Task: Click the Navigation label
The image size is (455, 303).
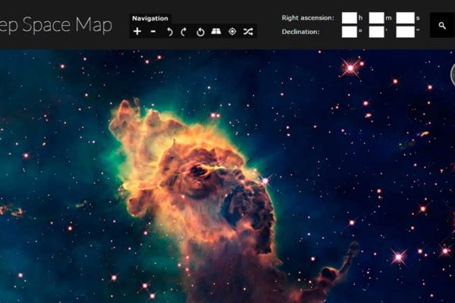Action: (150, 18)
